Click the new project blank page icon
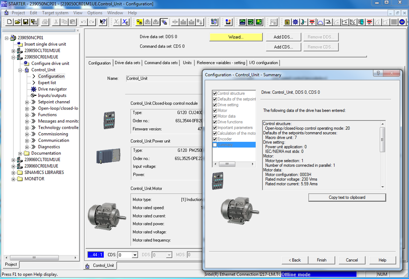The height and width of the screenshot is (279, 409). click(10, 22)
